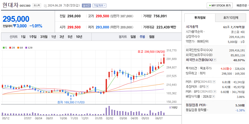Click the 현대차 stock name heading
This screenshot has width=249, height=124.
[x=11, y=5]
